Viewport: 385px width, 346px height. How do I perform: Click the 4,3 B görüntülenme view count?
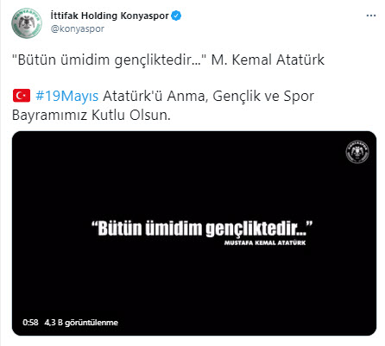pyautogui.click(x=81, y=323)
